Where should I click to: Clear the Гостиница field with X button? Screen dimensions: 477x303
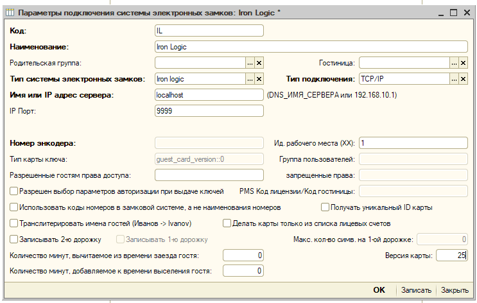(463, 63)
